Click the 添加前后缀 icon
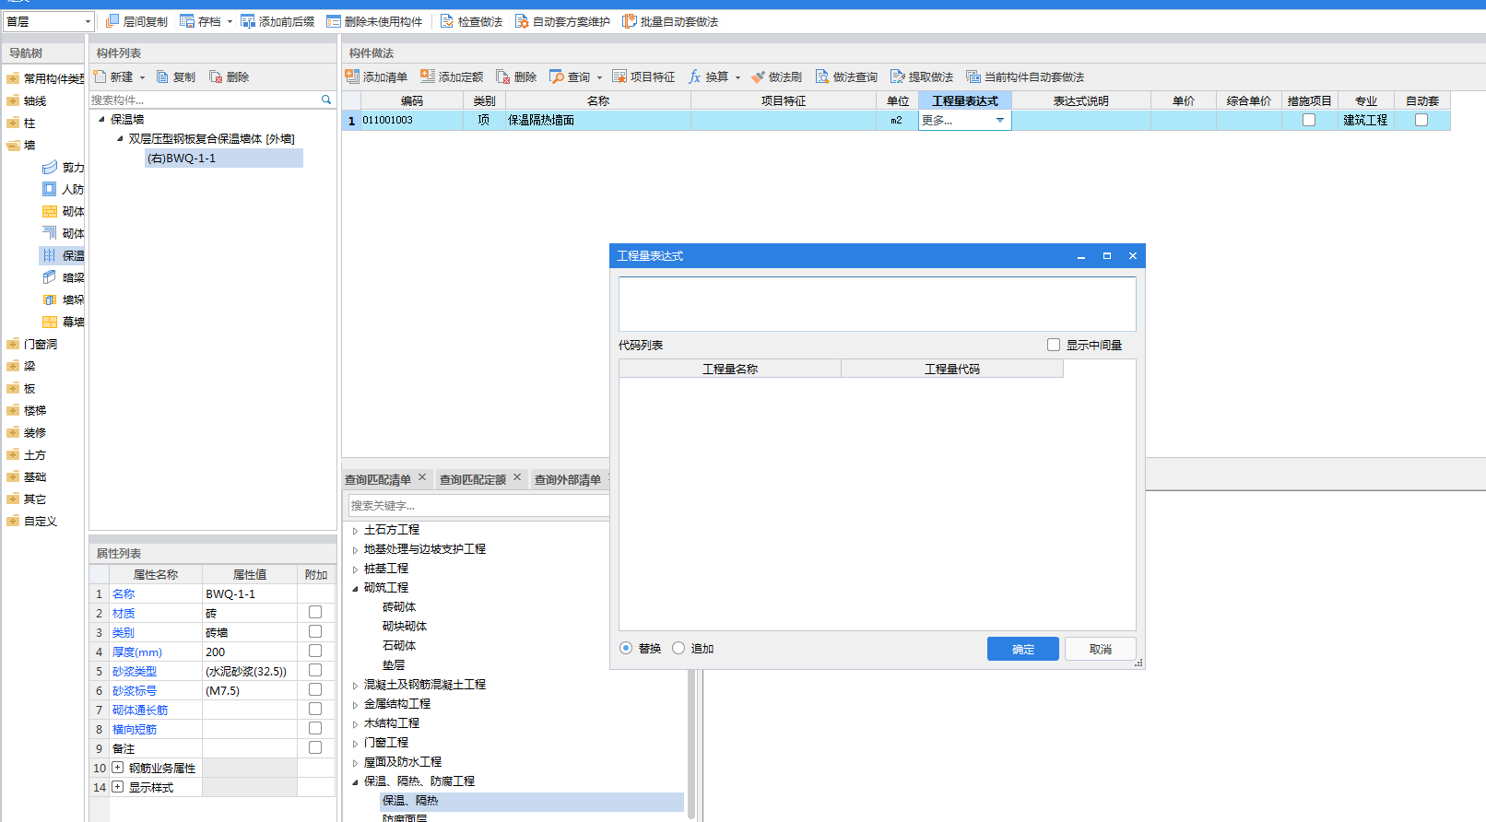This screenshot has width=1486, height=822. 248,21
